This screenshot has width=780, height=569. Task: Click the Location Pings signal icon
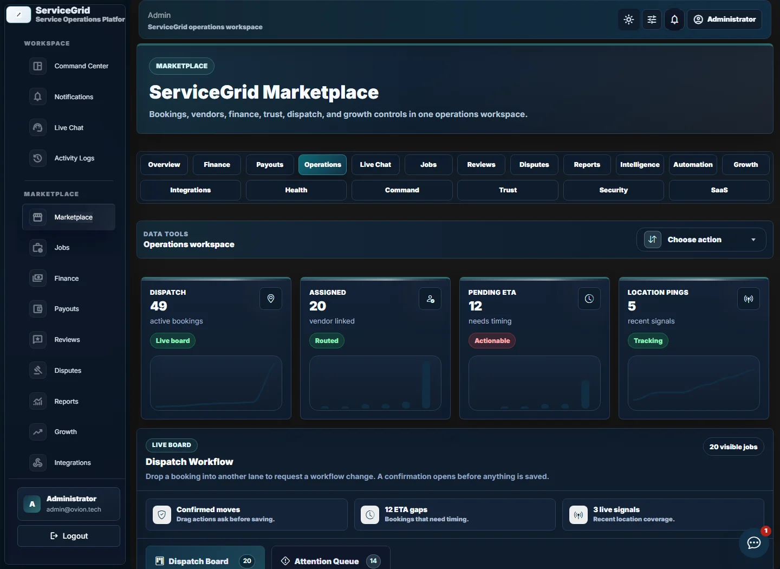point(749,299)
